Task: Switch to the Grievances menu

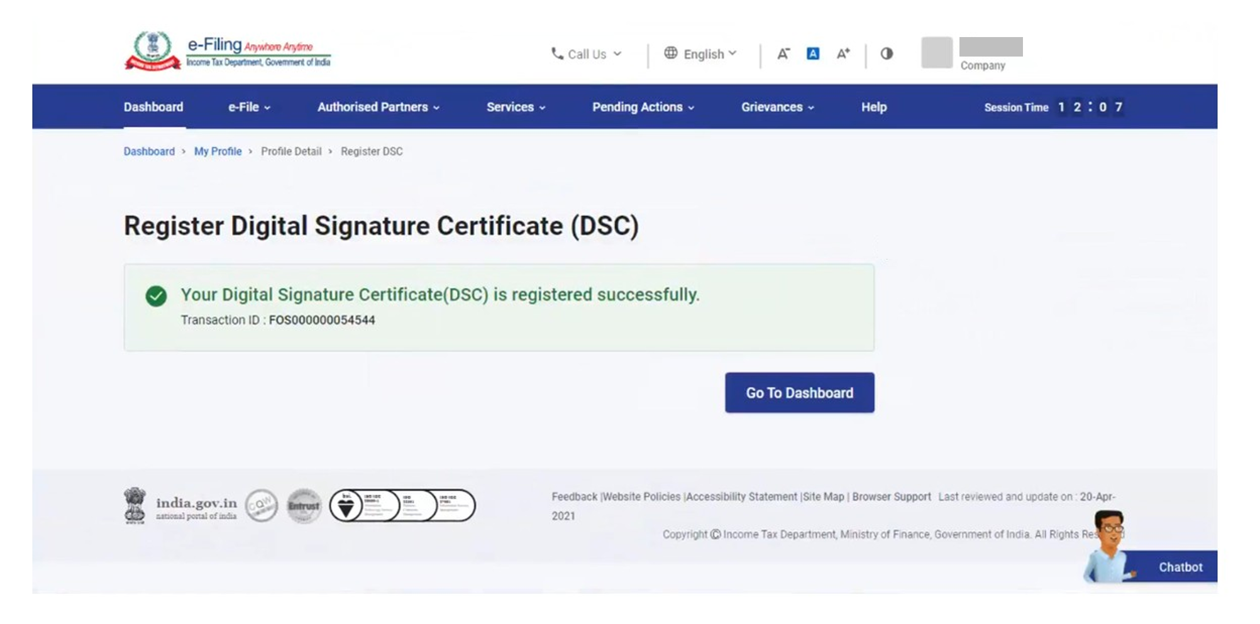Action: 778,107
